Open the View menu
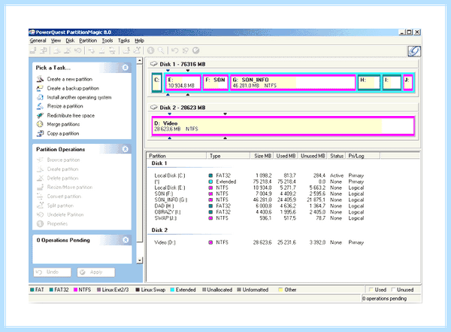This screenshot has width=451, height=332. tap(56, 41)
